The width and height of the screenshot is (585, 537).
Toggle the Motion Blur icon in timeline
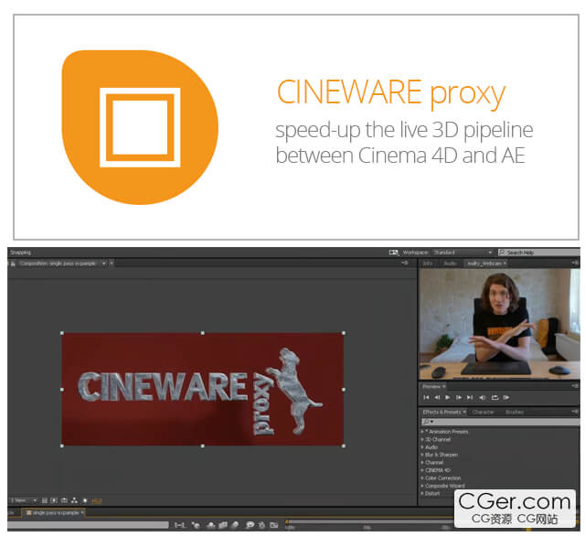[x=235, y=525]
